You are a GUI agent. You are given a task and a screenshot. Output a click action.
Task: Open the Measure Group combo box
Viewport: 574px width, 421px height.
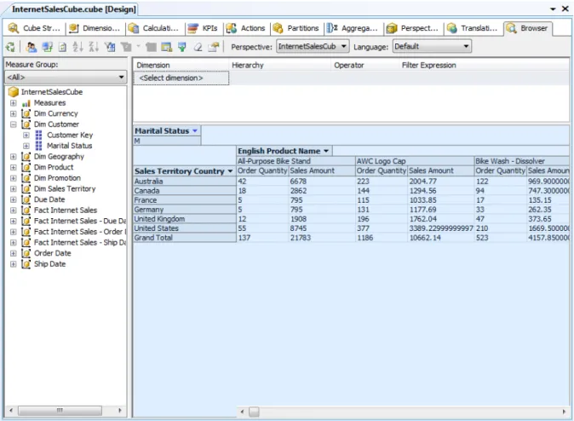66,78
